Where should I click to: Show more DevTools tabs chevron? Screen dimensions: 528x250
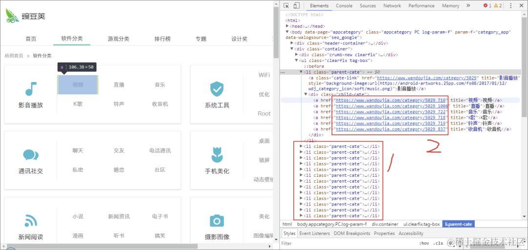coord(468,5)
